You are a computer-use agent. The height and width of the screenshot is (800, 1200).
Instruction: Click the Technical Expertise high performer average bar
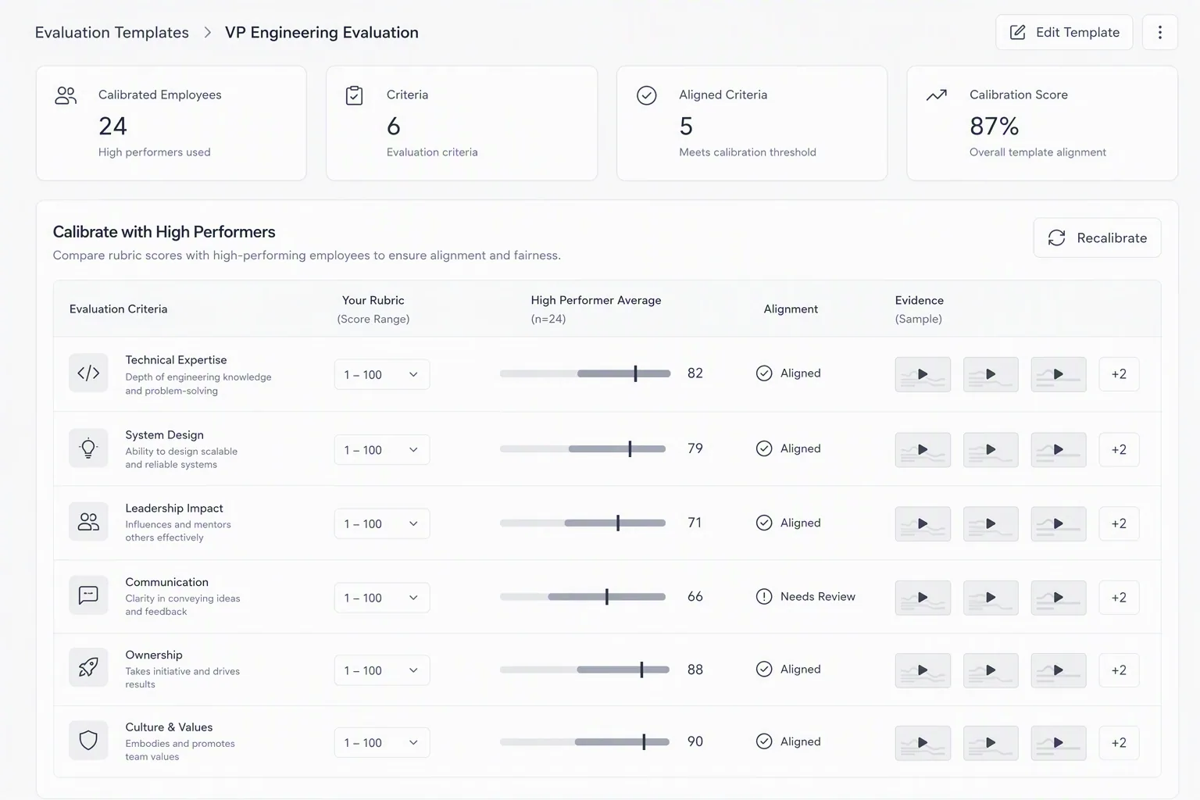click(585, 373)
